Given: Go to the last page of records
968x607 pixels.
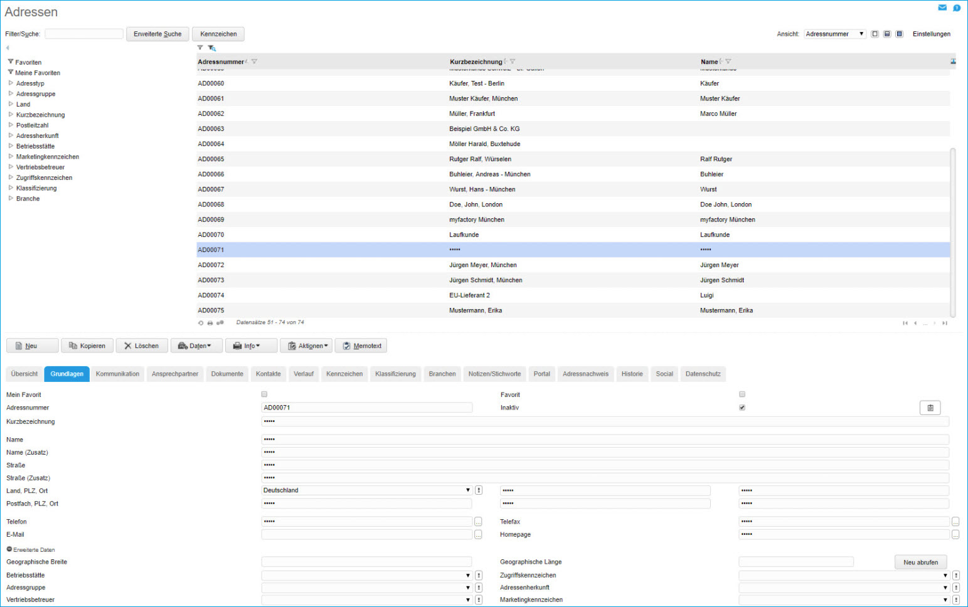Looking at the screenshot, I should (x=944, y=323).
